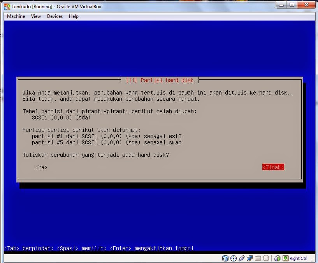Image resolution: width=318 pixels, height=263 pixels.
Task: Minimize the VirtualBox window
Action: pos(281,5)
